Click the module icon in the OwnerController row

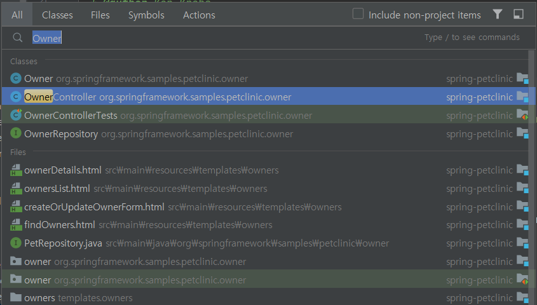pos(522,97)
